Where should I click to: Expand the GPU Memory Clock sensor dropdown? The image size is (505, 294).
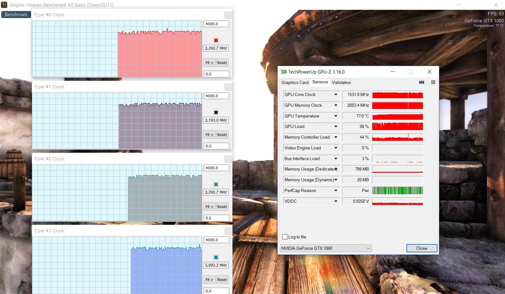(336, 105)
